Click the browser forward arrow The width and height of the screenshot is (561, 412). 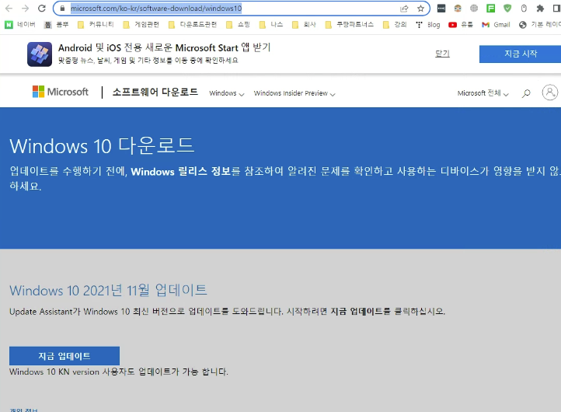(x=25, y=9)
